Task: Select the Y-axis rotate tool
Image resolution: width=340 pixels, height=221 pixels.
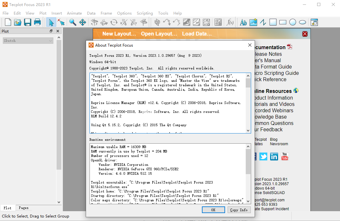Action: [x=134, y=22]
